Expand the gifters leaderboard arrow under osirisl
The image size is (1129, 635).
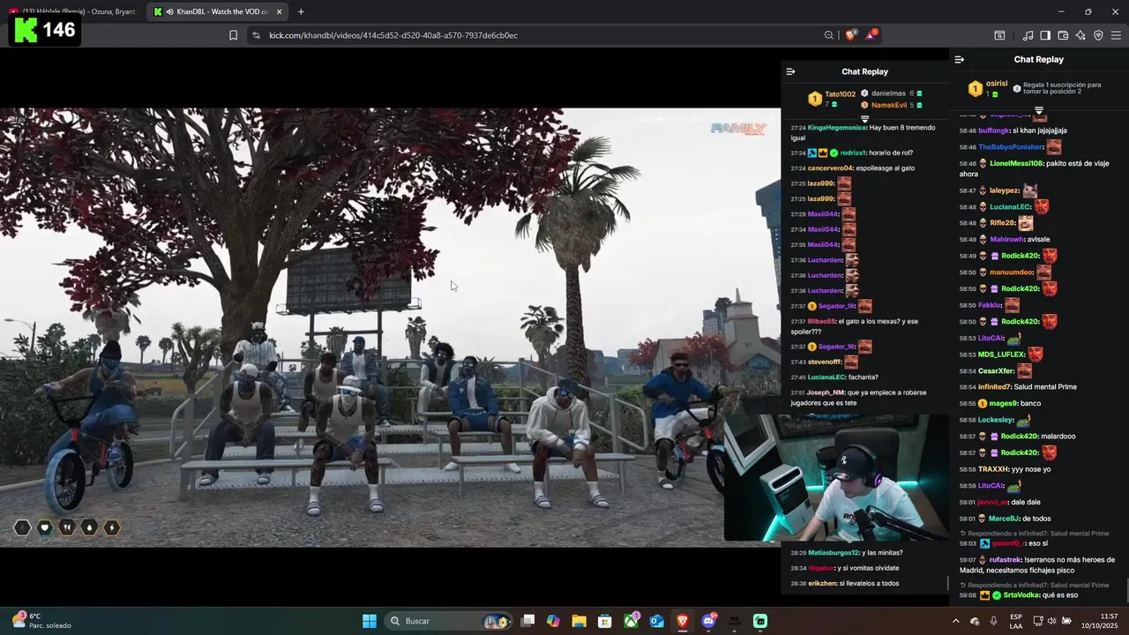[1039, 109]
